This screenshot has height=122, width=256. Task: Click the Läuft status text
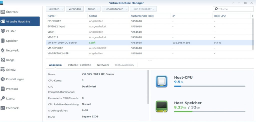tap(92, 43)
